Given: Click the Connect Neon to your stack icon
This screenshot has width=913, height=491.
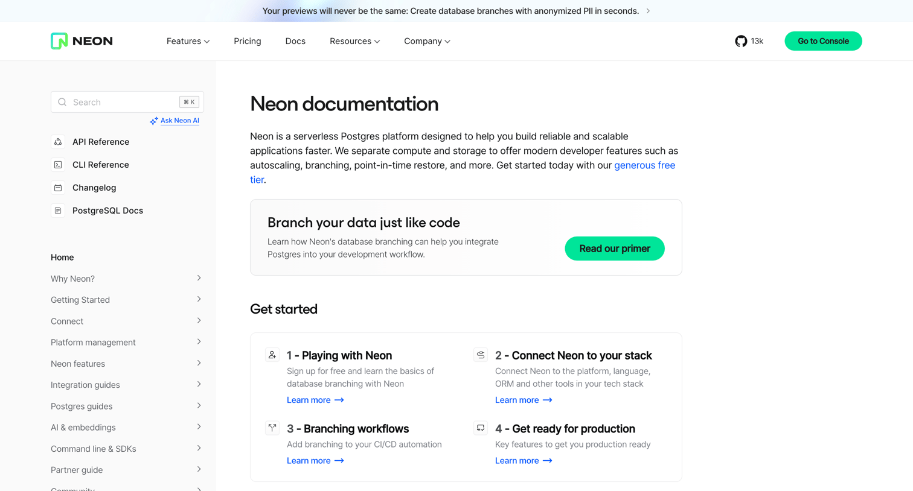Looking at the screenshot, I should 481,355.
